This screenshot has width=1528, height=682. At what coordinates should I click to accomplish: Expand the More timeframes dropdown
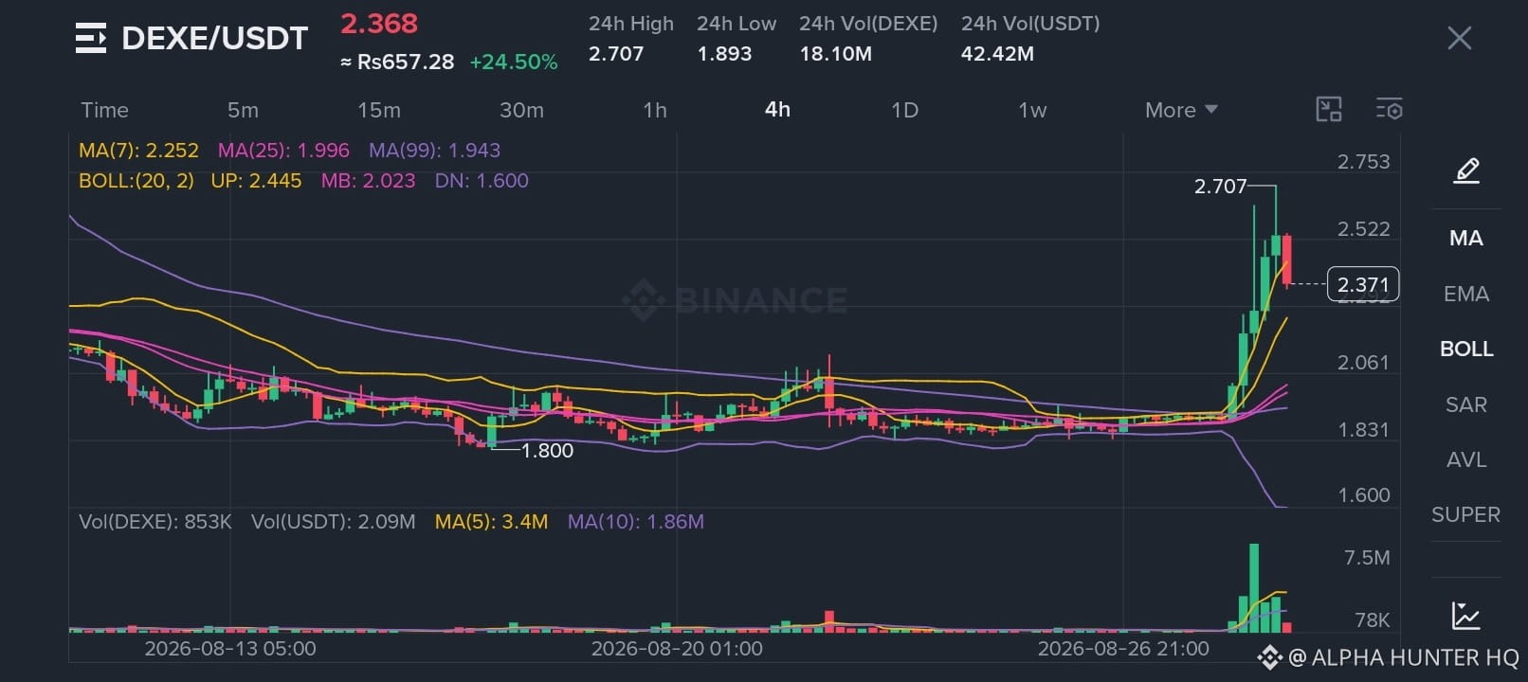tap(1181, 110)
